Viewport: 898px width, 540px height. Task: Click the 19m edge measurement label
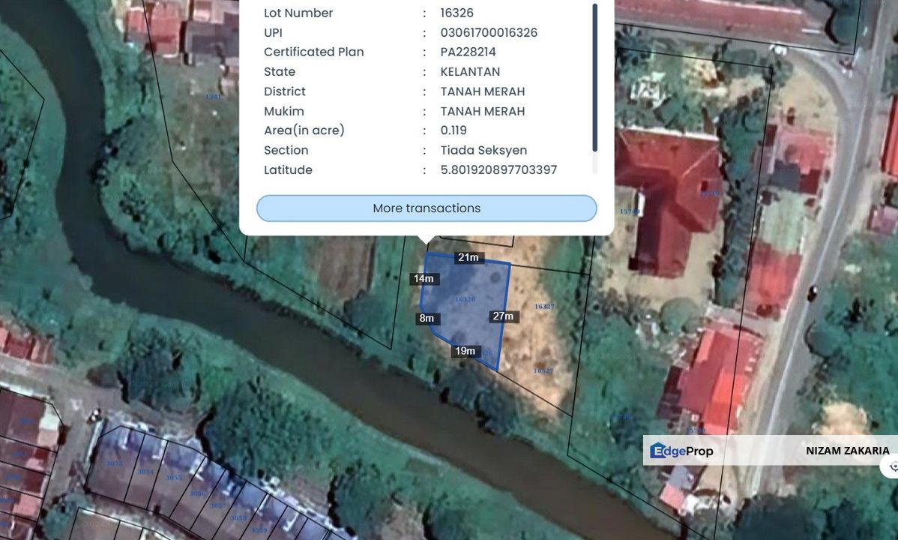click(x=465, y=351)
